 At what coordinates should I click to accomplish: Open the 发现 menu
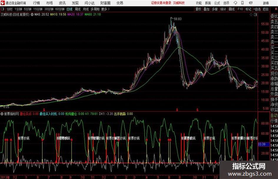(75, 3)
